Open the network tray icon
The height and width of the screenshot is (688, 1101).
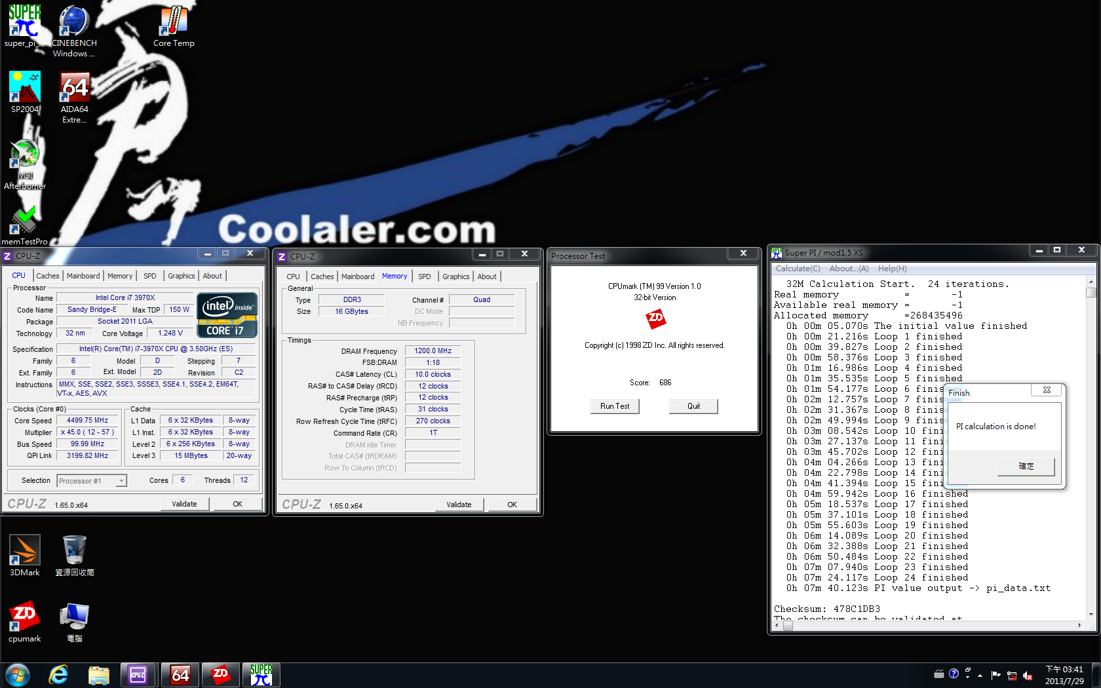coord(1012,676)
